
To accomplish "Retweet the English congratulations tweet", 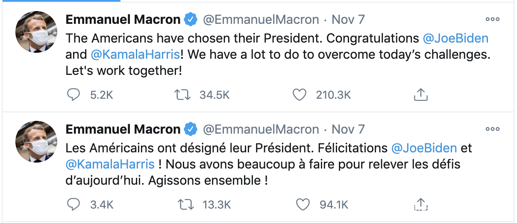I will pos(183,95).
